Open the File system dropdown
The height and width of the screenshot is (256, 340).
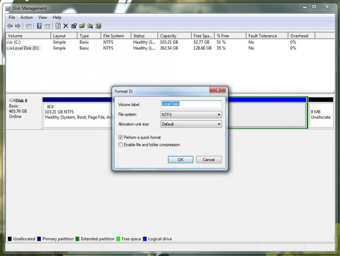[x=191, y=115]
